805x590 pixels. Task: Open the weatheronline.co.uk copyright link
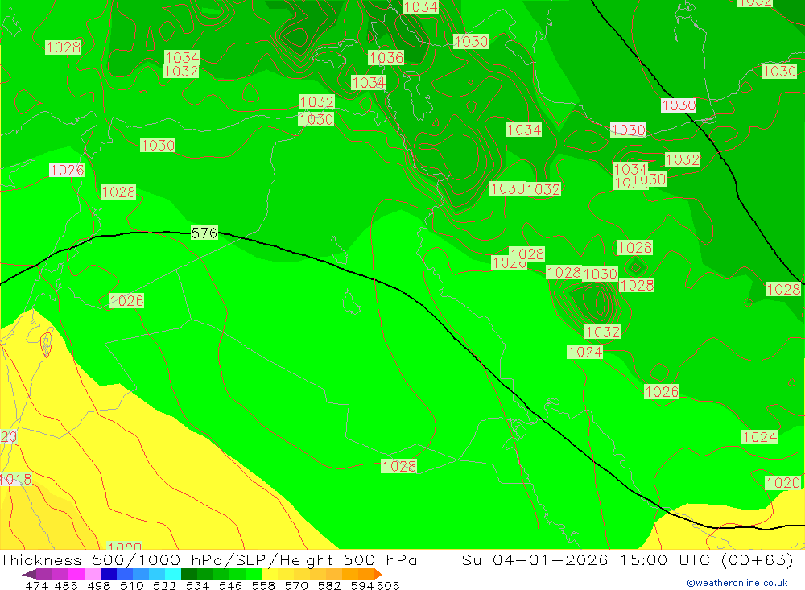click(737, 583)
